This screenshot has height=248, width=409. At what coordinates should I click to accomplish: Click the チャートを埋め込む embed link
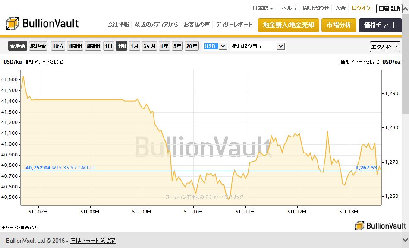(20, 227)
